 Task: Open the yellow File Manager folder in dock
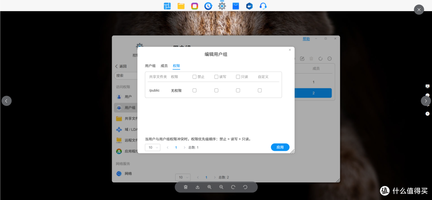(x=181, y=6)
